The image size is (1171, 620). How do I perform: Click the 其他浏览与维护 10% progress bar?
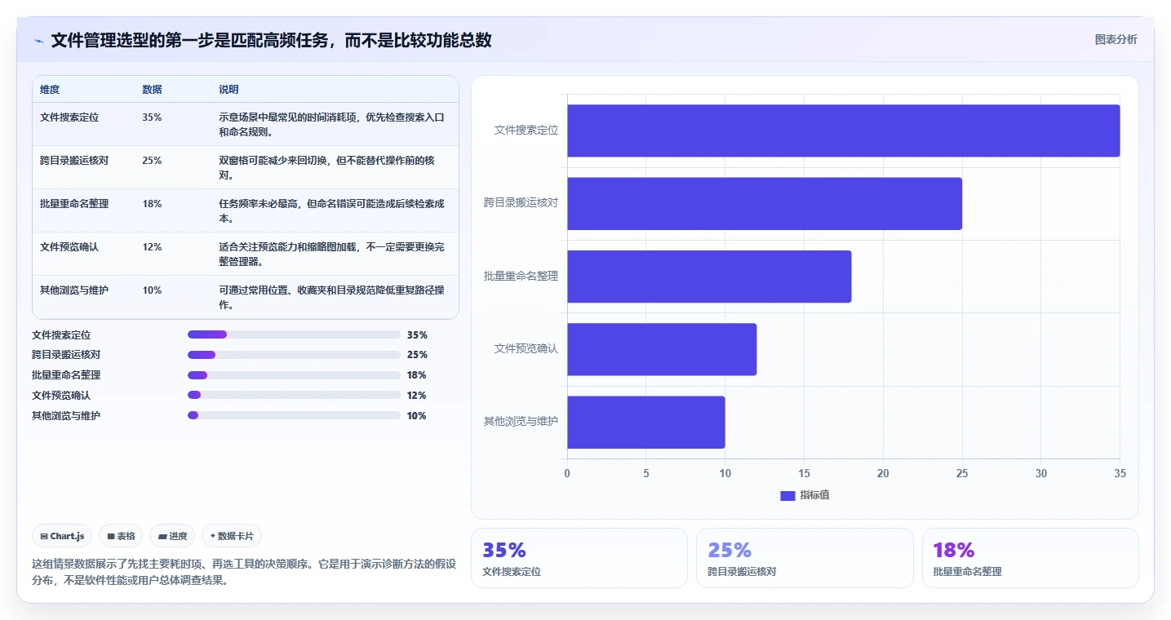tap(294, 415)
